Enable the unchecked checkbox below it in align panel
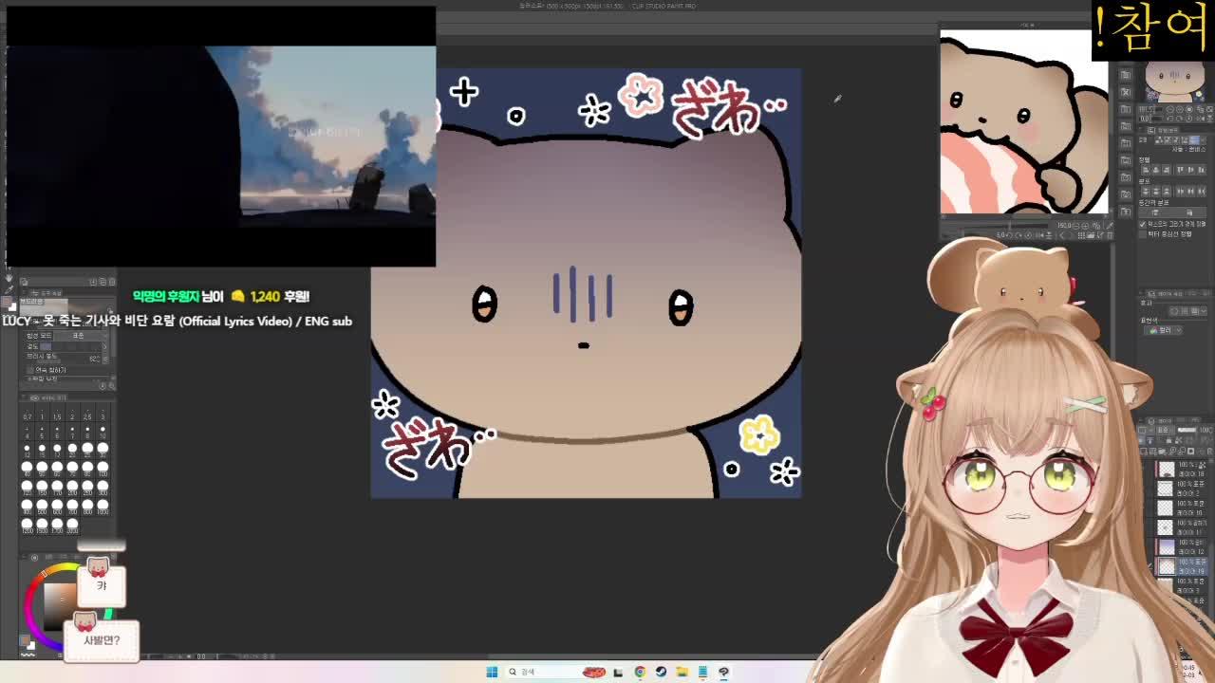This screenshot has height=683, width=1215. 1142,234
